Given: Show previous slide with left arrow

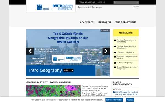Looking at the screenshot, I should point(30,51).
